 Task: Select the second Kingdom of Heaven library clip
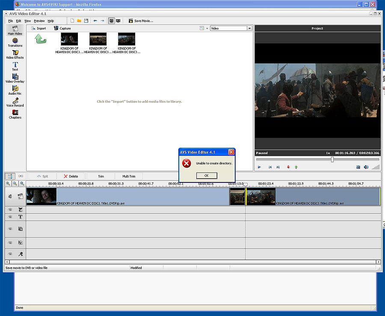click(x=98, y=43)
